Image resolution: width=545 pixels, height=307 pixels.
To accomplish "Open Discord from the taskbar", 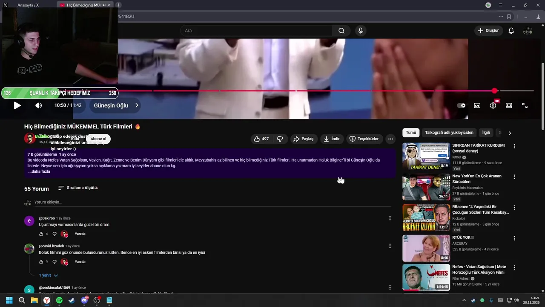I will pos(84,301).
